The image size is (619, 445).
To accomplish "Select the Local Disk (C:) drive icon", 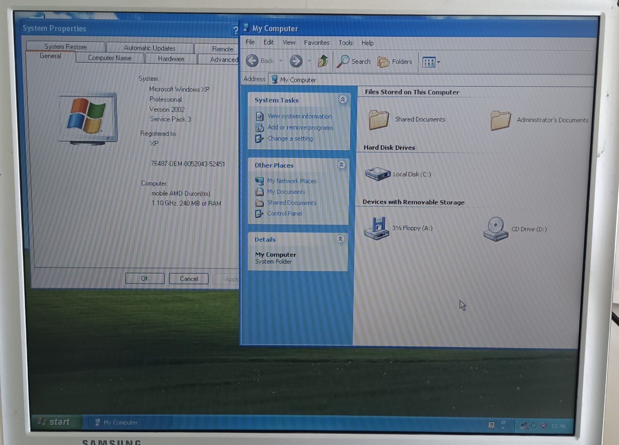I will coord(378,174).
